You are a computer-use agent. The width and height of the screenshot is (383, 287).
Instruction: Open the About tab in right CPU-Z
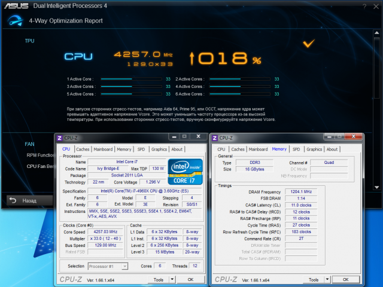332,149
